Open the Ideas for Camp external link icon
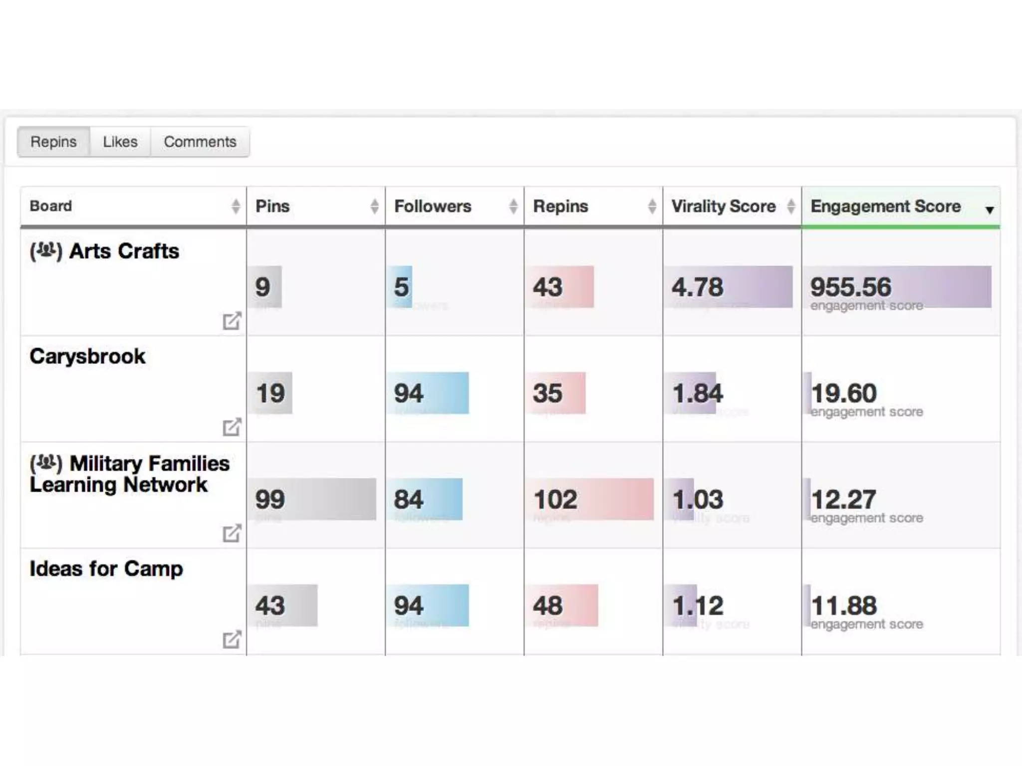This screenshot has height=766, width=1022. click(232, 639)
